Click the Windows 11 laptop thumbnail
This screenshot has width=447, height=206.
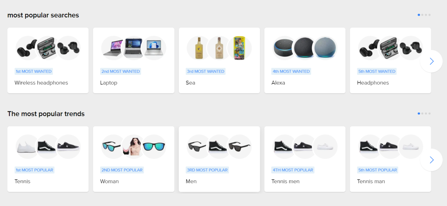[154, 48]
